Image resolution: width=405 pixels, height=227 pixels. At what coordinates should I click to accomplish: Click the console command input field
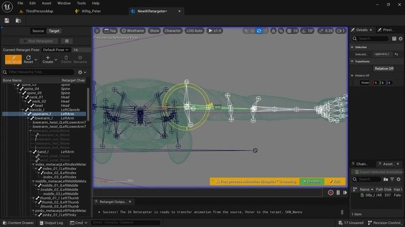click(125, 223)
